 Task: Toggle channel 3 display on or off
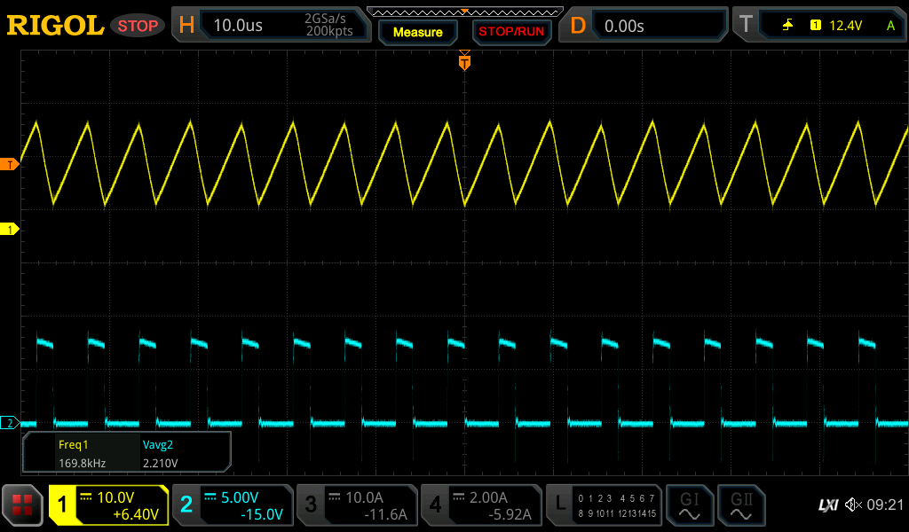pyautogui.click(x=312, y=505)
